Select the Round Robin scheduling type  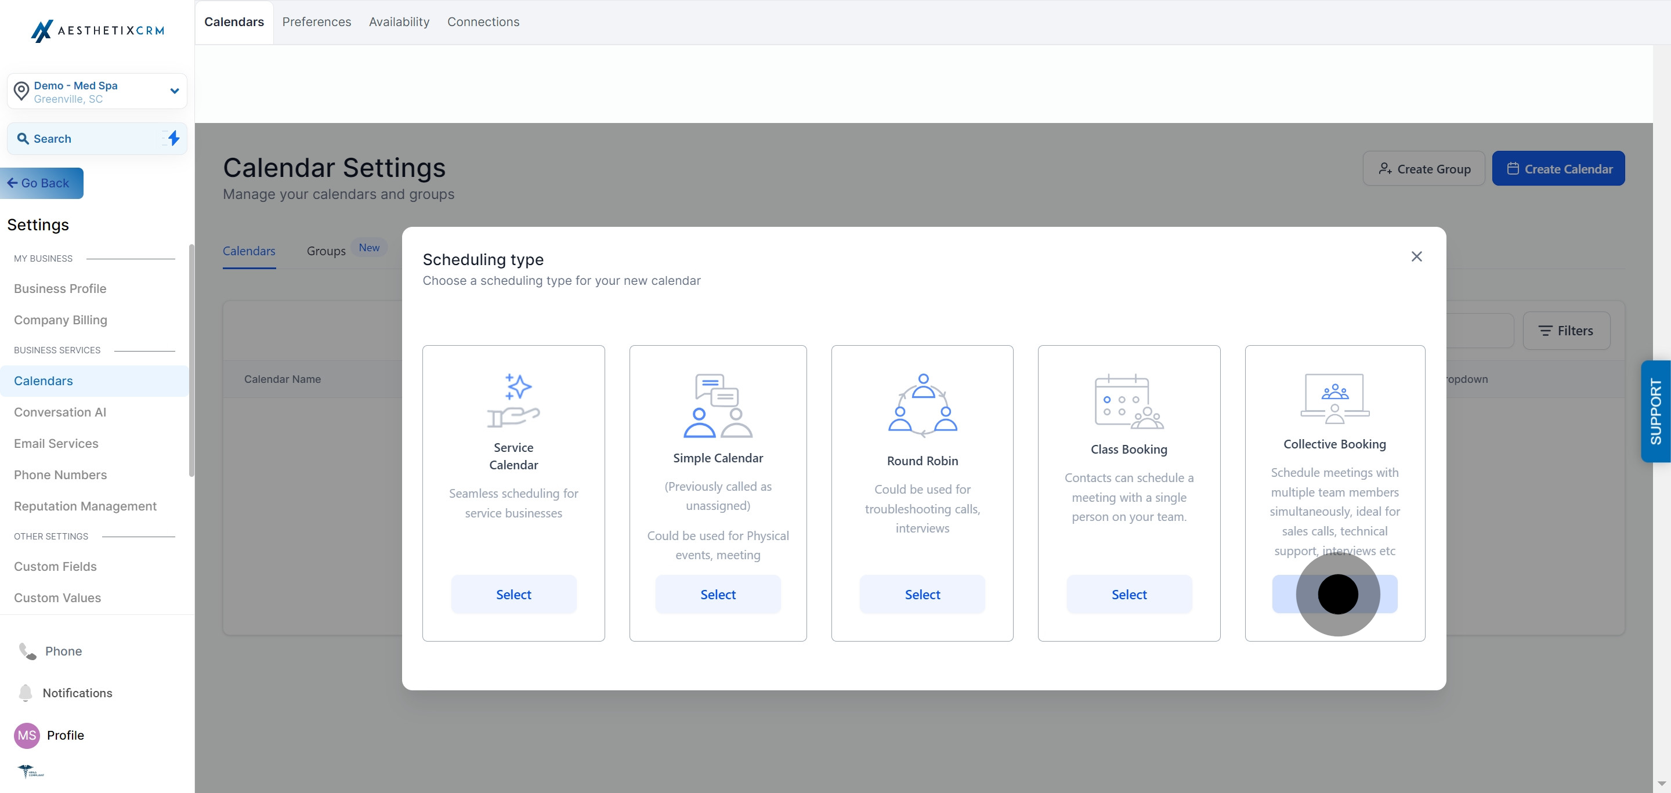922,594
